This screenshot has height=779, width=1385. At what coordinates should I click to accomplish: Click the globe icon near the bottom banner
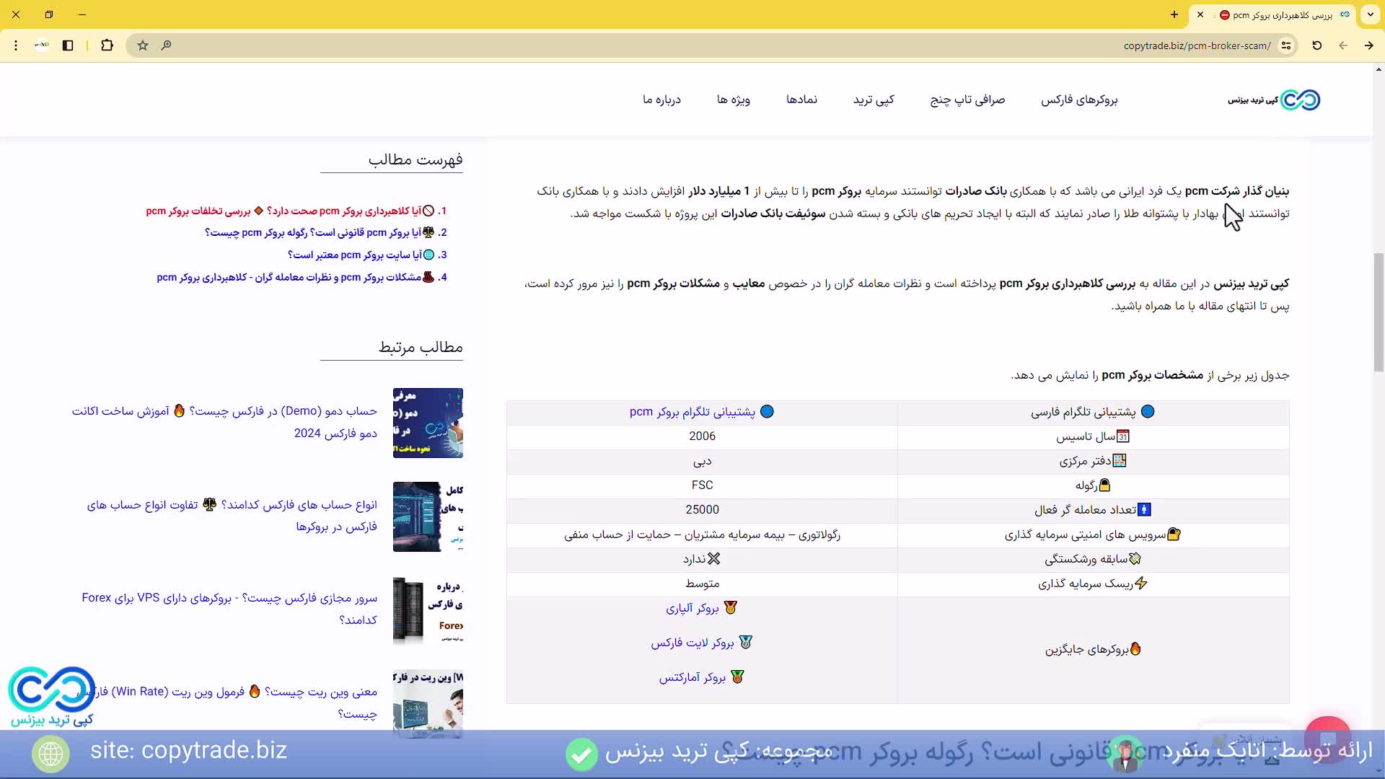pos(50,753)
